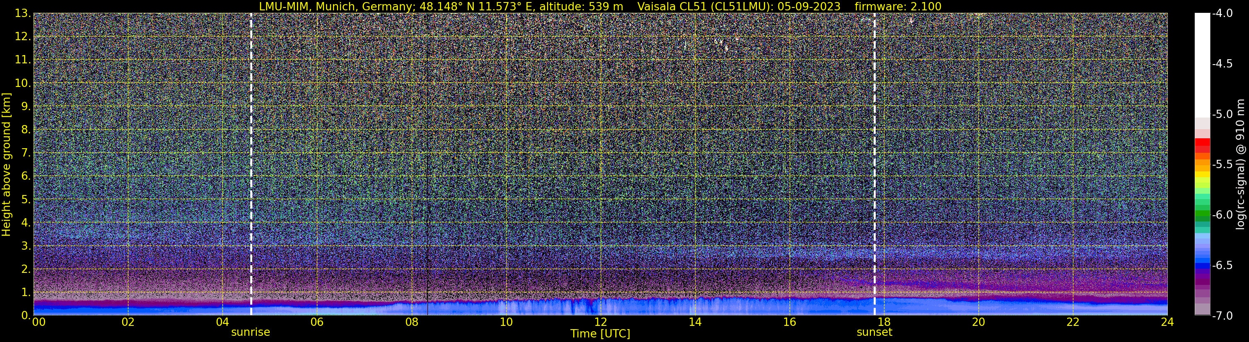Click the 24 tick at the time axis end

[x=1167, y=323]
